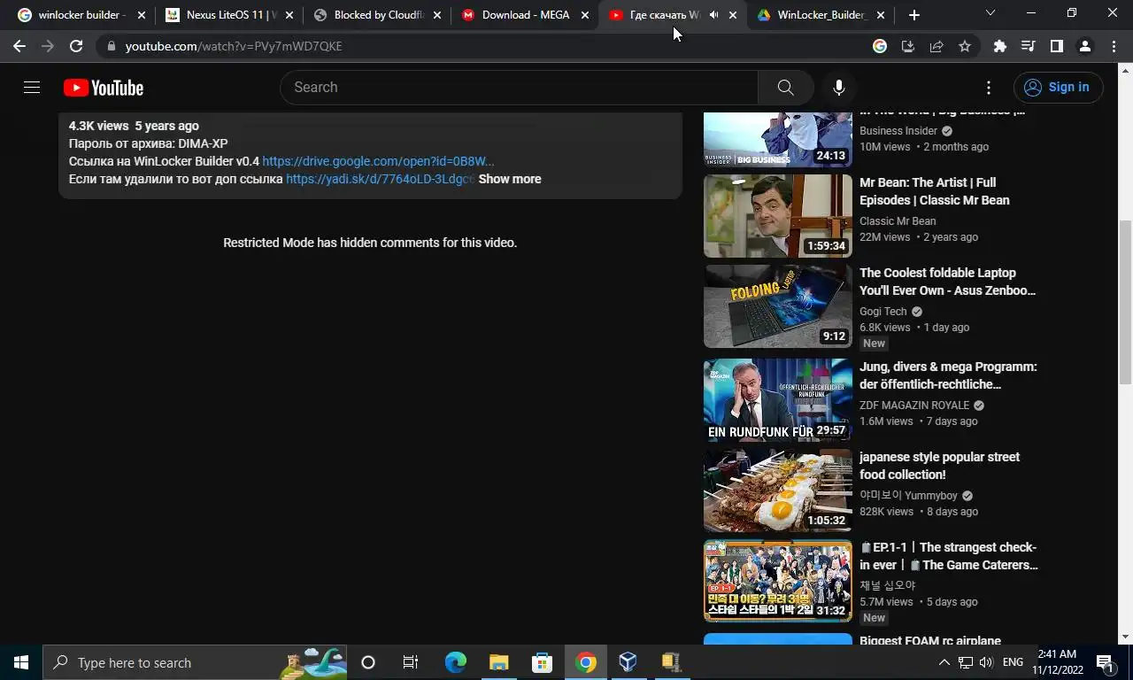Open the volume control in tray
This screenshot has width=1133, height=680.
(x=986, y=662)
